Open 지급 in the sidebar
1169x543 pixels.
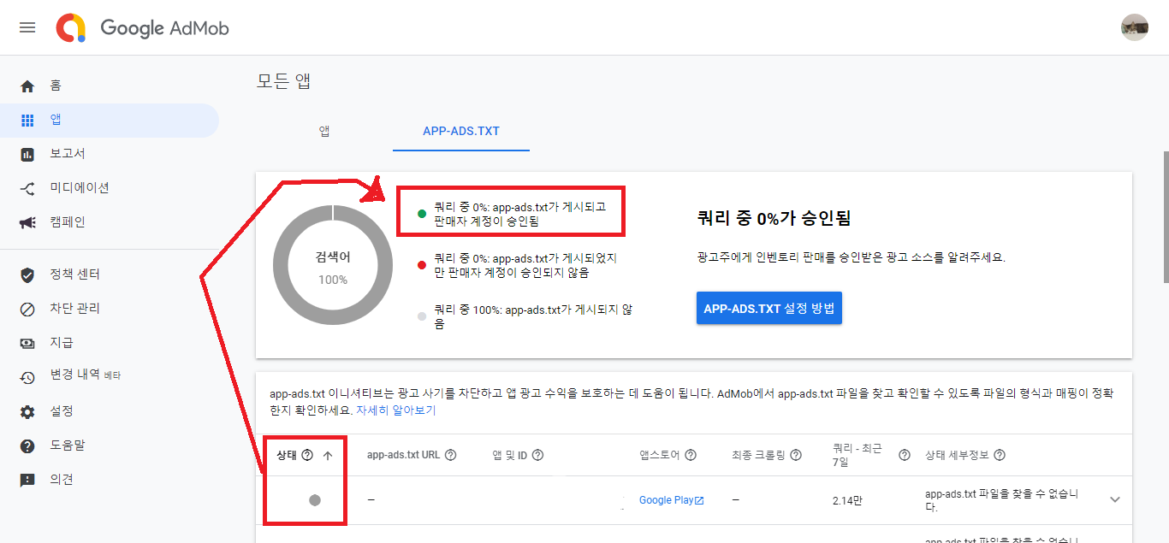tap(61, 343)
